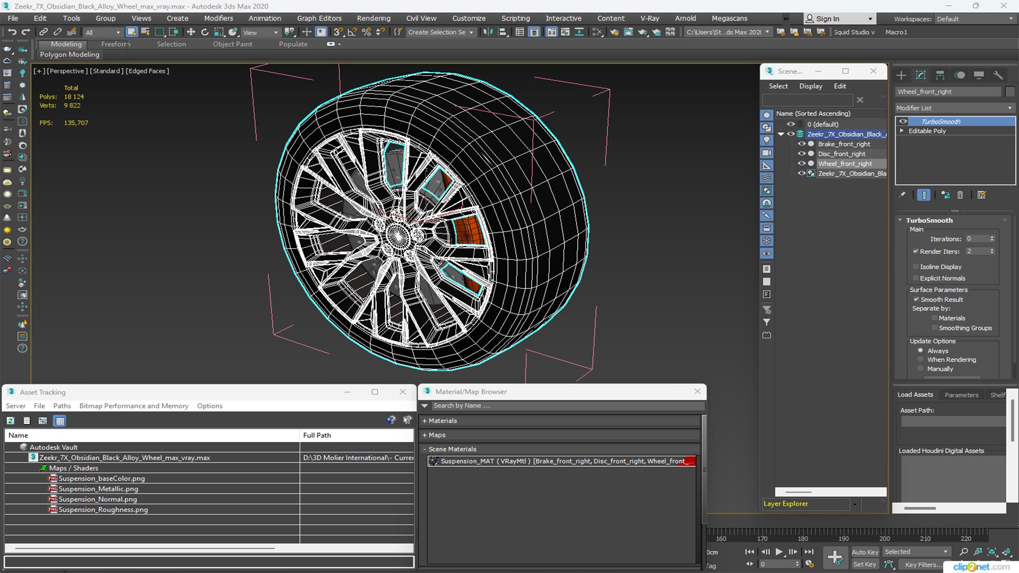
Task: Open the Motion command panel tab
Action: point(960,75)
